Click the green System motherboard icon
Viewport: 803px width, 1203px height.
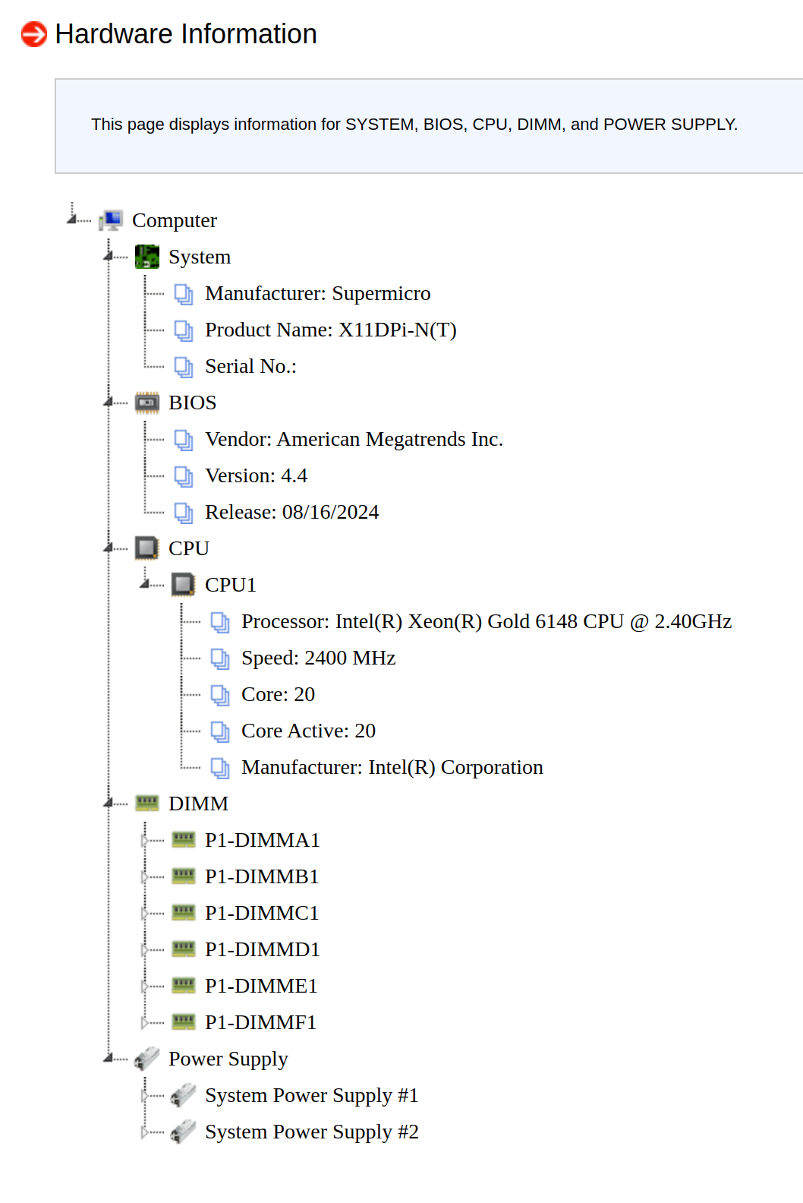[147, 257]
